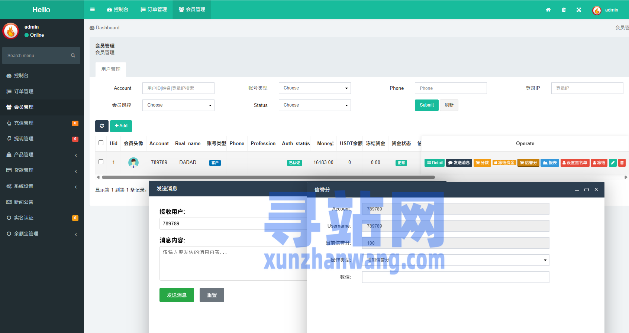Screen dimensions: 629x333
Task: Switch to 订单管理 tab in top navigation
Action: 154,10
